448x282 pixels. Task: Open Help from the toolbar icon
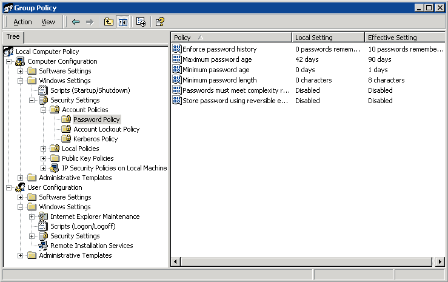(159, 22)
